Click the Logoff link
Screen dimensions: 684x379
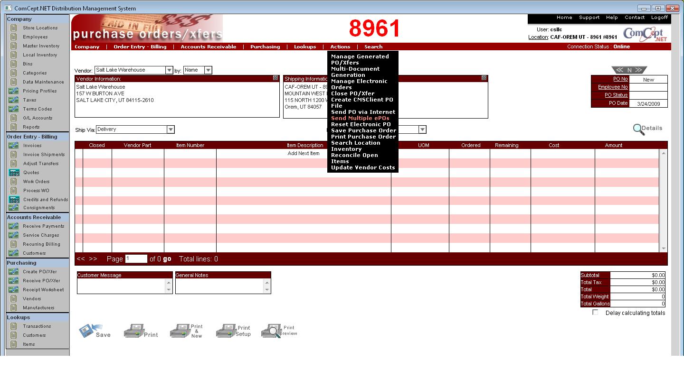[659, 18]
